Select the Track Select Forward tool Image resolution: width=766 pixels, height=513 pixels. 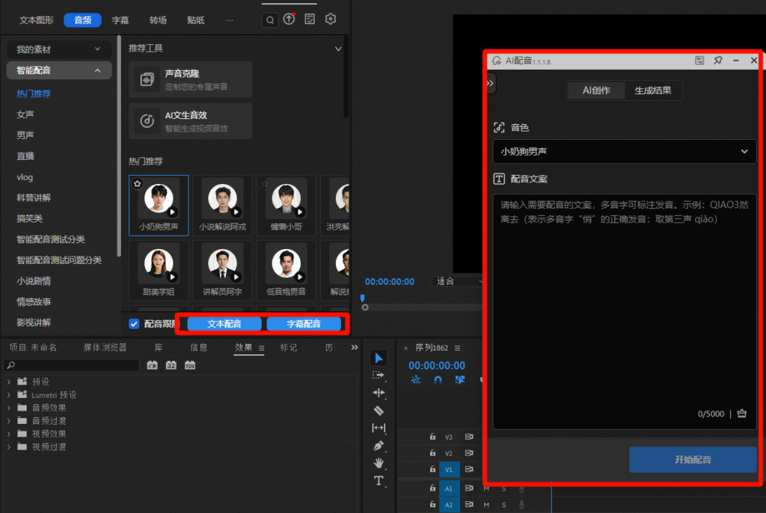(379, 375)
